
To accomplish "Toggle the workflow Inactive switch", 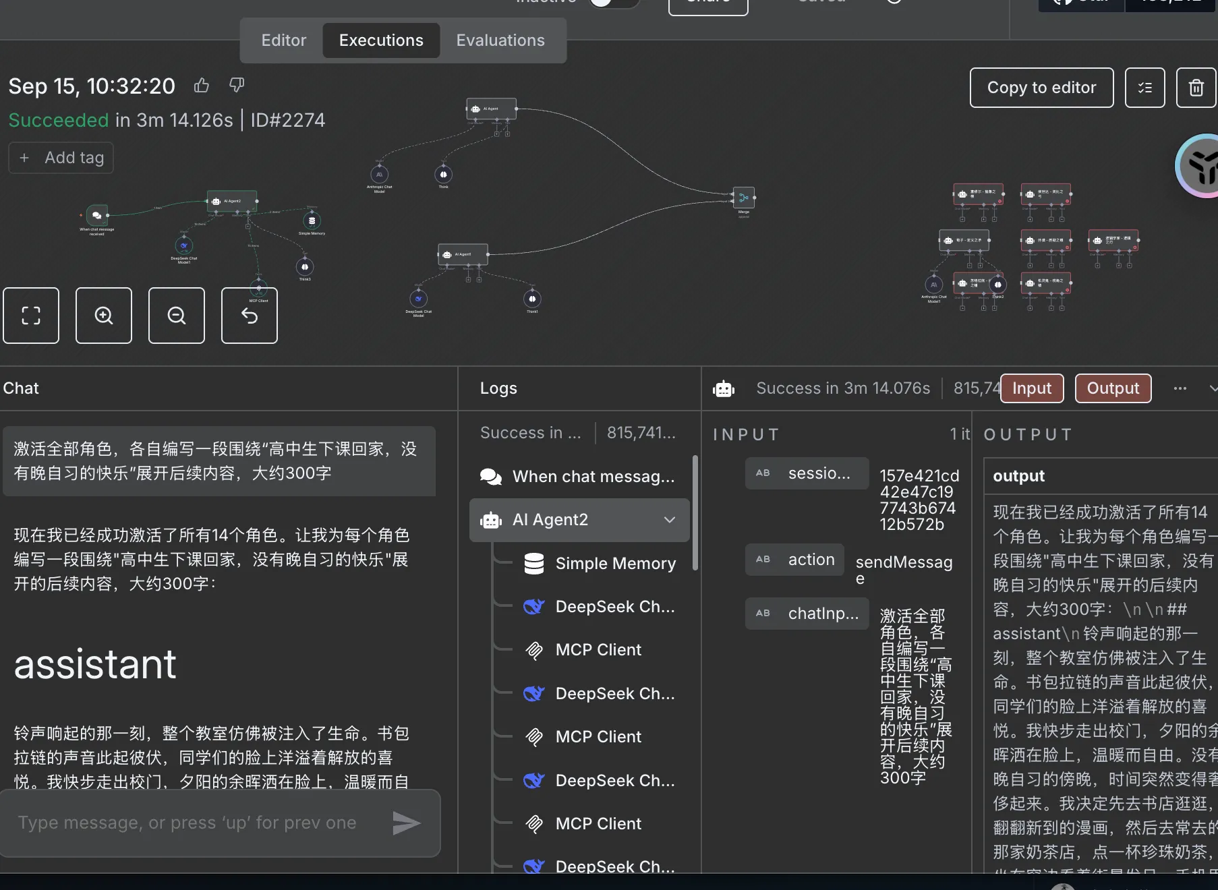I will click(x=612, y=2).
